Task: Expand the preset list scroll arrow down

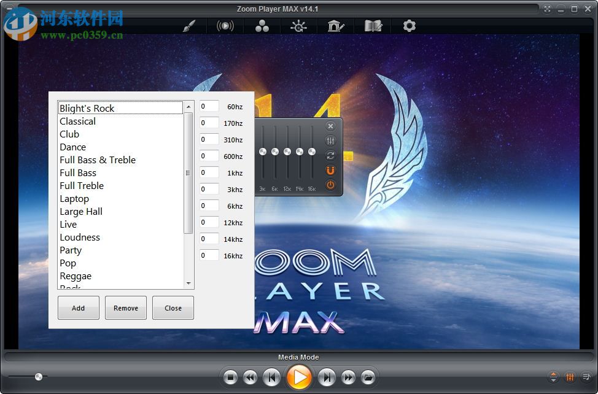Action: pos(187,284)
